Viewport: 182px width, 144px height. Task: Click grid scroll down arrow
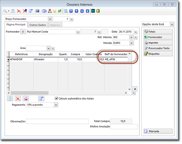[x=130, y=89]
